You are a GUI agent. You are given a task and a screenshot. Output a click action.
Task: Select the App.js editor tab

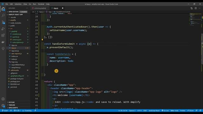tap(56, 8)
